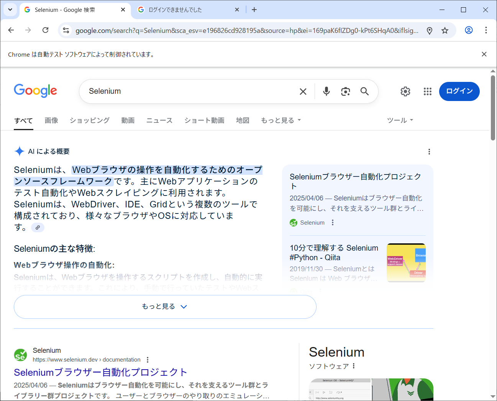Reload the current page
The image size is (497, 401).
[x=45, y=30]
